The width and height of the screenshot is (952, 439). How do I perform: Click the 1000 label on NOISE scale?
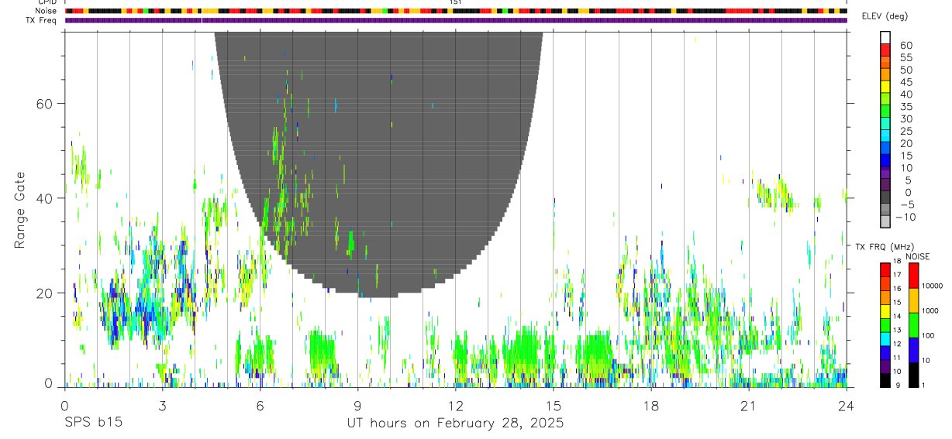click(930, 310)
